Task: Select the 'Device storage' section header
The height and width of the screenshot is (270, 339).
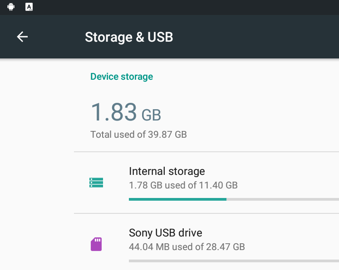Action: [x=122, y=77]
